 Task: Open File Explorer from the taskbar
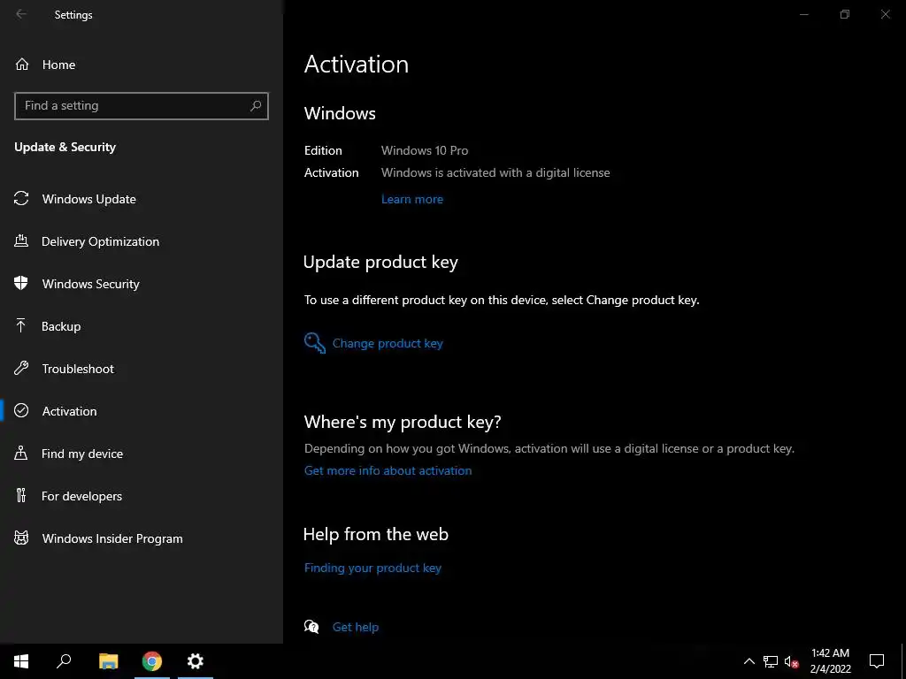109,661
